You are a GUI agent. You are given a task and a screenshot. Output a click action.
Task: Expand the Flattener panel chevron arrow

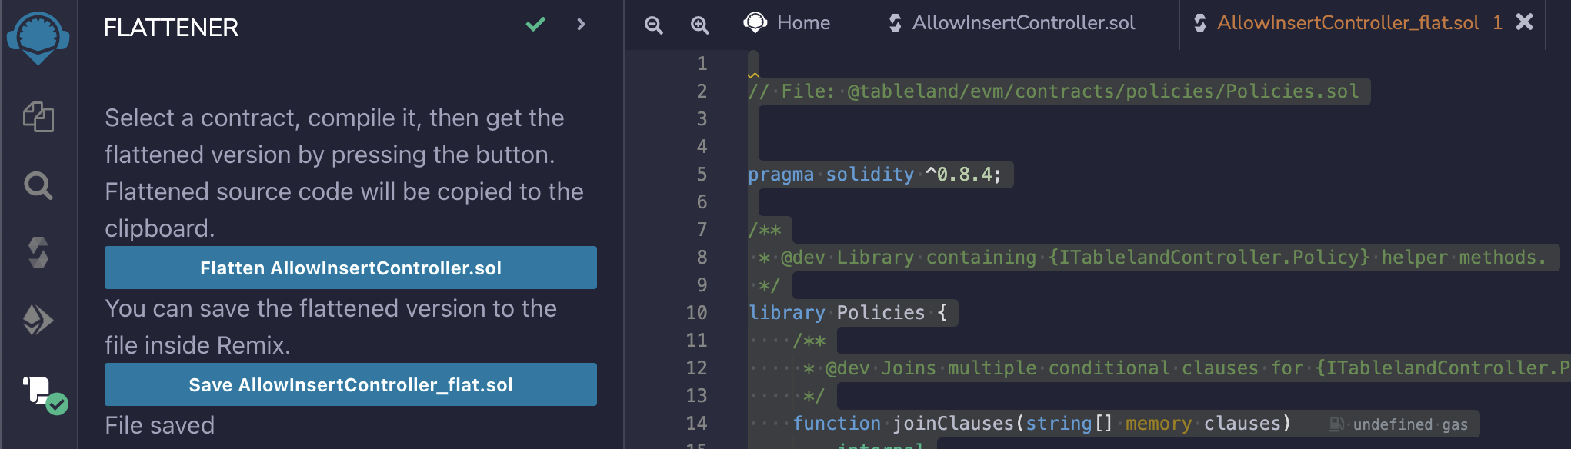coord(581,25)
